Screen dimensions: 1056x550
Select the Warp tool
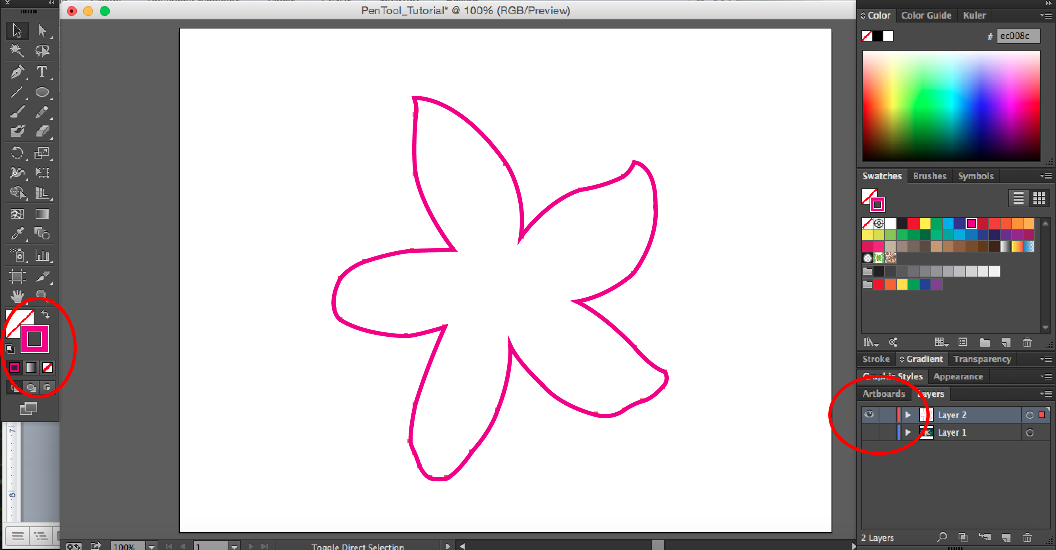tap(17, 173)
